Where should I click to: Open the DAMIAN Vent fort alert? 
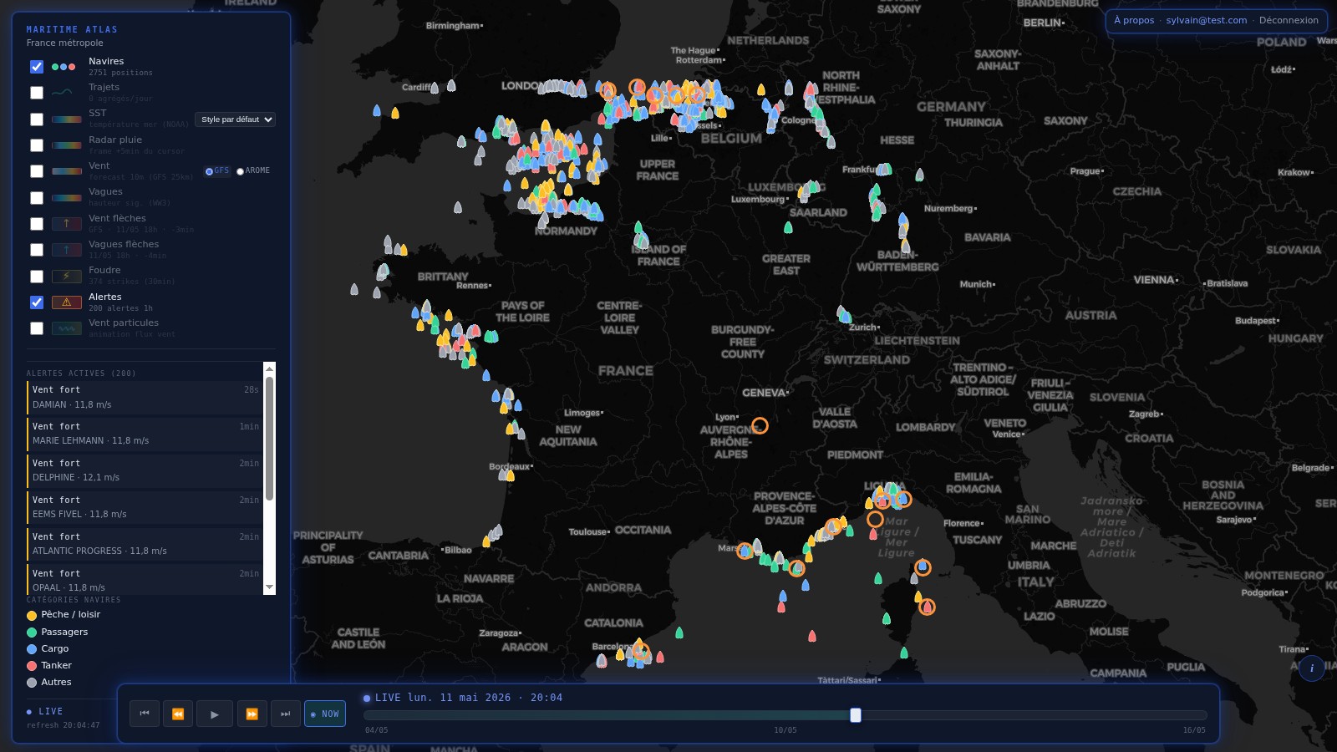click(145, 398)
